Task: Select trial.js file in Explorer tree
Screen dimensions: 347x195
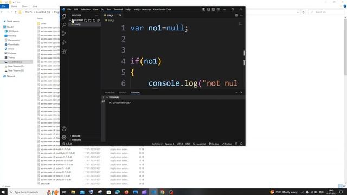Action: tap(85, 24)
